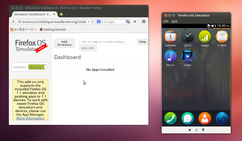Open the Firefox hamburger menu
Viewport: 242px width, 141px height.
pyautogui.click(x=144, y=21)
